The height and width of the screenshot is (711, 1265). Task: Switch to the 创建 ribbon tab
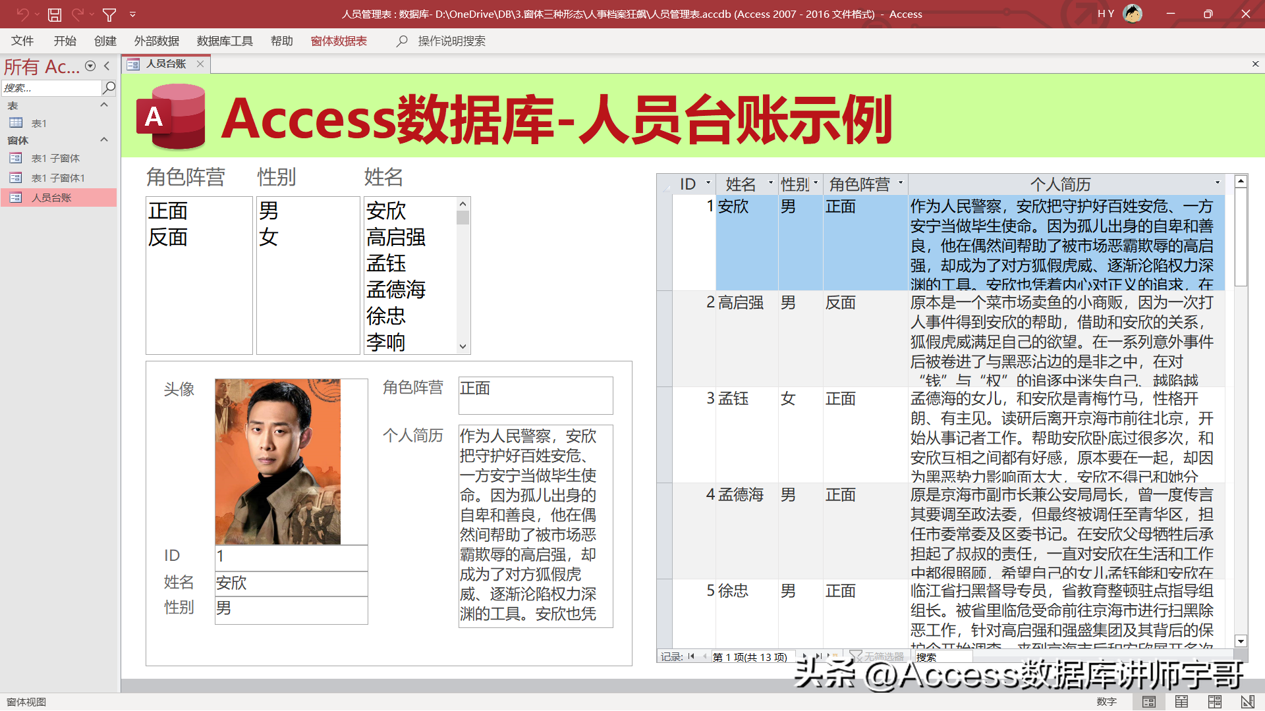click(105, 41)
